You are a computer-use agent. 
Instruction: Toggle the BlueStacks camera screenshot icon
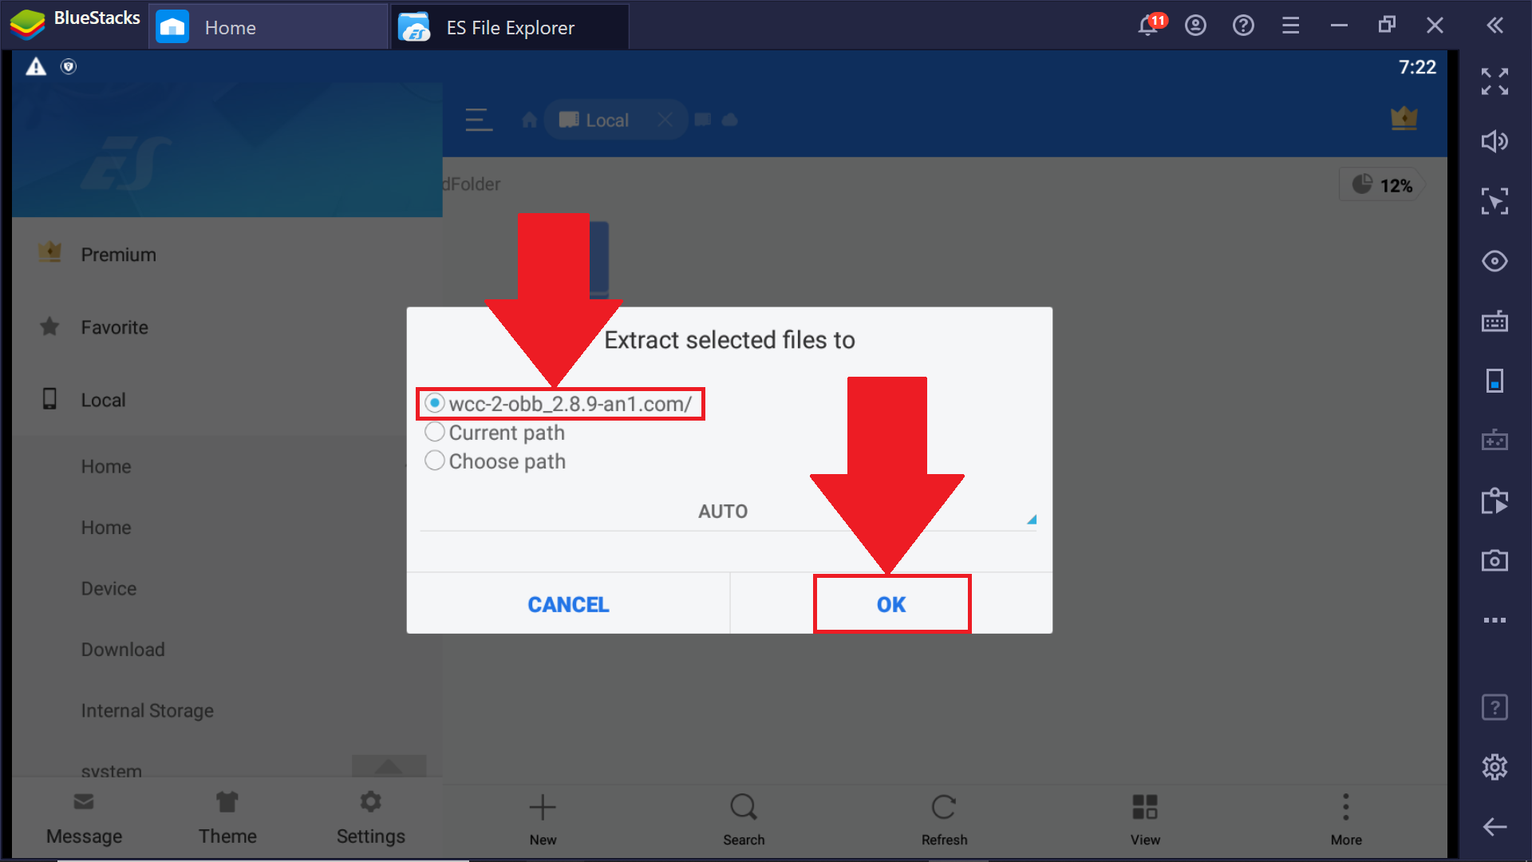click(1495, 559)
